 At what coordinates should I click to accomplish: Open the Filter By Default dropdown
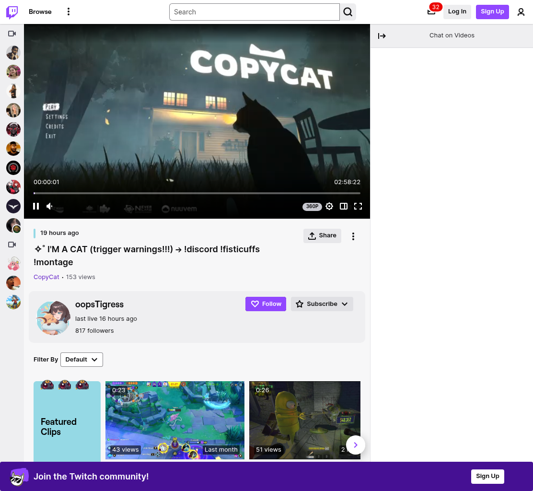[x=81, y=360]
